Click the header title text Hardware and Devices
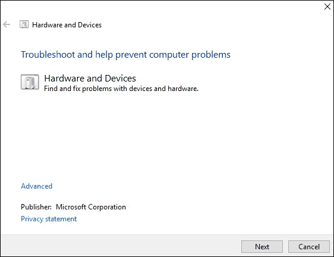Viewport: 334px width, 257px height. [67, 25]
